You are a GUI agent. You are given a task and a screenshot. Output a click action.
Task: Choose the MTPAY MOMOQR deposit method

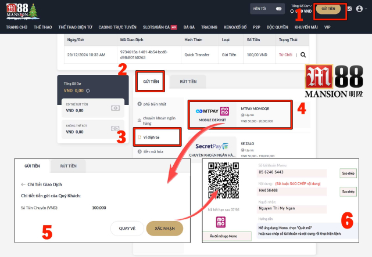(x=240, y=115)
